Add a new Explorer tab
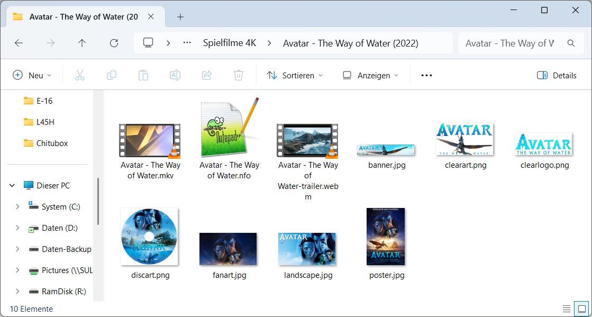The width and height of the screenshot is (592, 317). (180, 16)
